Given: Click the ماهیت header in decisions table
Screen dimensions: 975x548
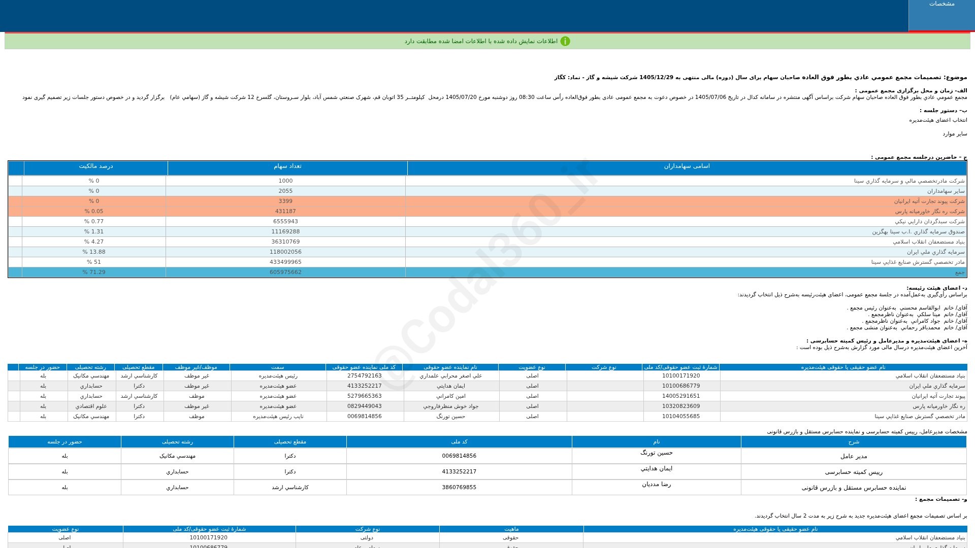Looking at the screenshot, I should coord(511,529).
